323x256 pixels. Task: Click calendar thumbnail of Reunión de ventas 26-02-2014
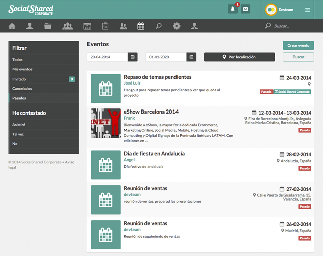coord(106,235)
